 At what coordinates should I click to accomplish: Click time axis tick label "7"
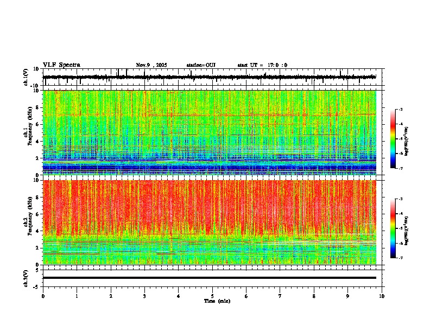(x=280, y=296)
